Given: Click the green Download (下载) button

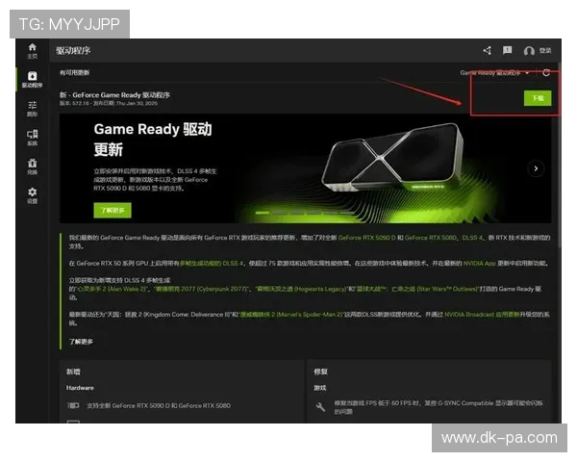Looking at the screenshot, I should click(539, 97).
